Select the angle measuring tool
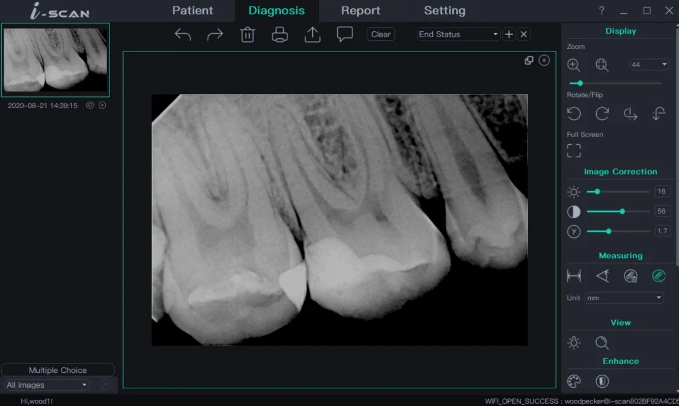The width and height of the screenshot is (679, 406). click(602, 276)
